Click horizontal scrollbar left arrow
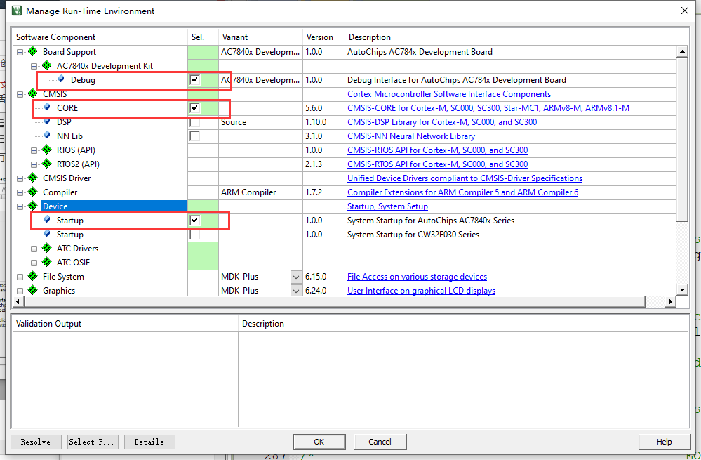701x460 pixels. pos(18,301)
